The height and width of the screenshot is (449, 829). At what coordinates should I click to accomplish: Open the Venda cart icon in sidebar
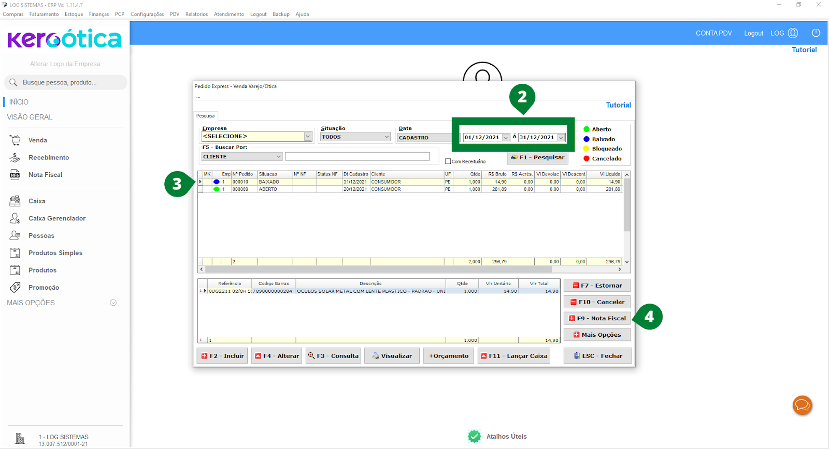point(15,140)
